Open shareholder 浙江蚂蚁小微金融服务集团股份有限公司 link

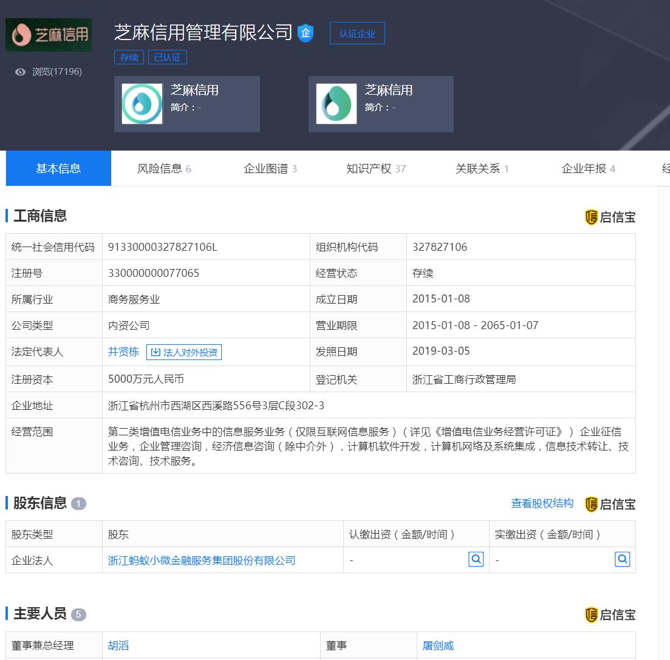pyautogui.click(x=202, y=560)
